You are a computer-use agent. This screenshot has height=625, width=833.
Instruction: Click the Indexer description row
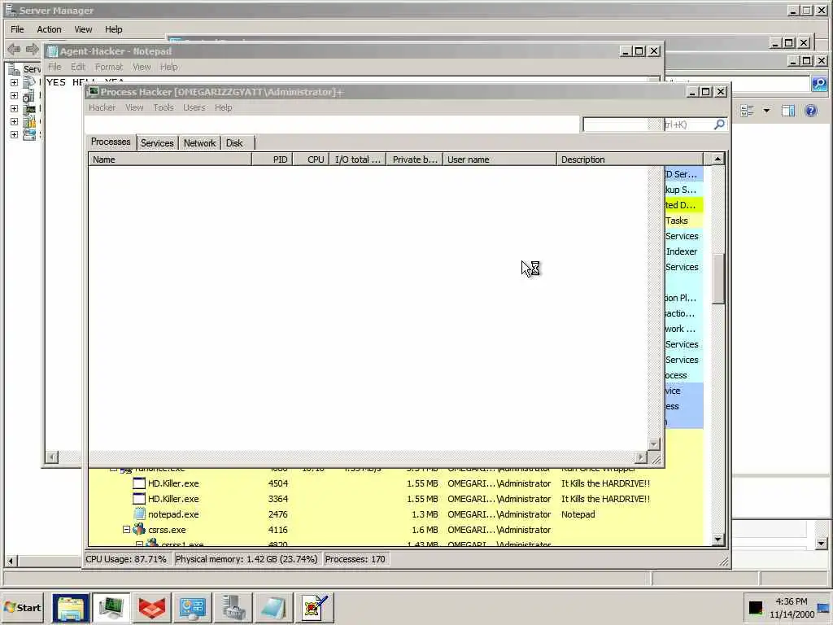pyautogui.click(x=681, y=251)
